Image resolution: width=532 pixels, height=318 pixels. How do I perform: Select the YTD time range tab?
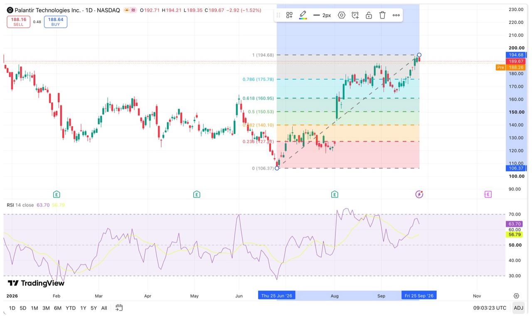tap(71, 308)
